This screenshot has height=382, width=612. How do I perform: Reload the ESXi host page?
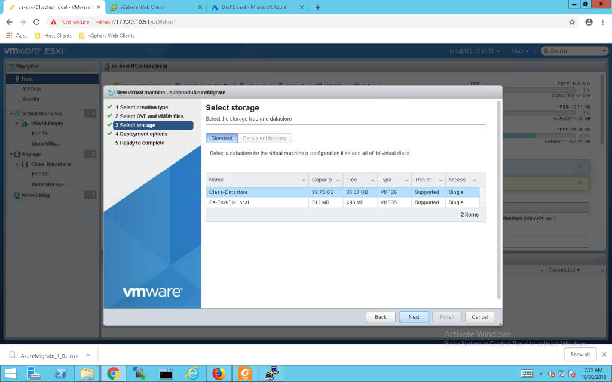point(36,22)
